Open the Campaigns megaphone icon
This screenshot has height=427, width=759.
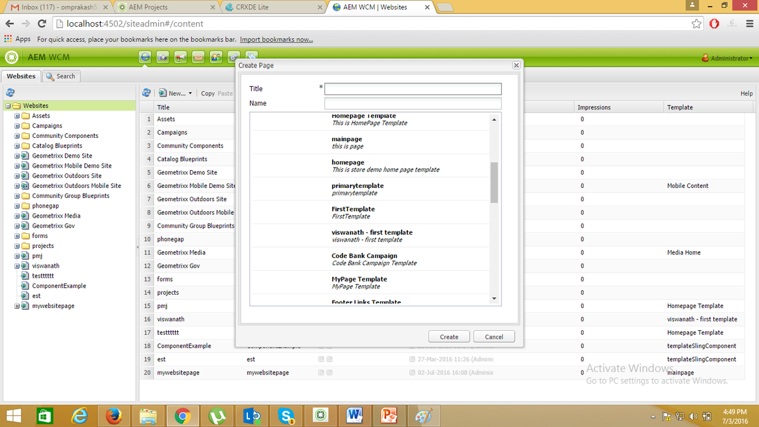tap(181, 58)
